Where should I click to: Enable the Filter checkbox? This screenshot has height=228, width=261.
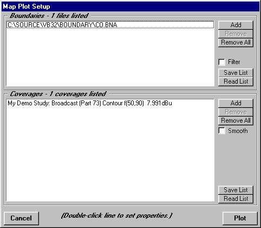pos(221,62)
